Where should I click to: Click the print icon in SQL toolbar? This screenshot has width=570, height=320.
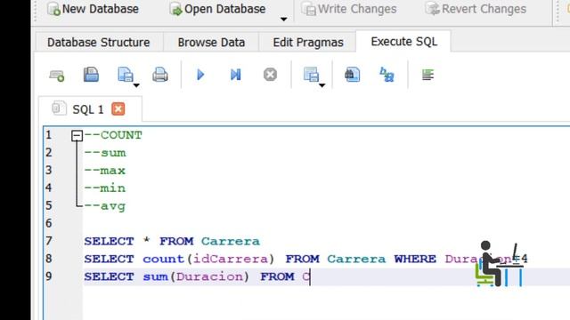click(x=160, y=75)
